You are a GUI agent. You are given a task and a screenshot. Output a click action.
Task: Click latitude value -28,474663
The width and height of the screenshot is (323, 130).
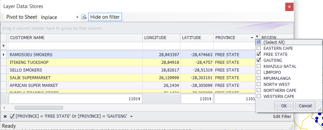201,55
